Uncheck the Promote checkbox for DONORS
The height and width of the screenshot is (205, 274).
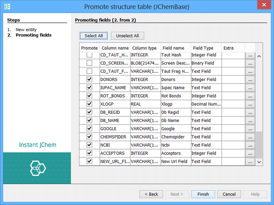(90, 79)
